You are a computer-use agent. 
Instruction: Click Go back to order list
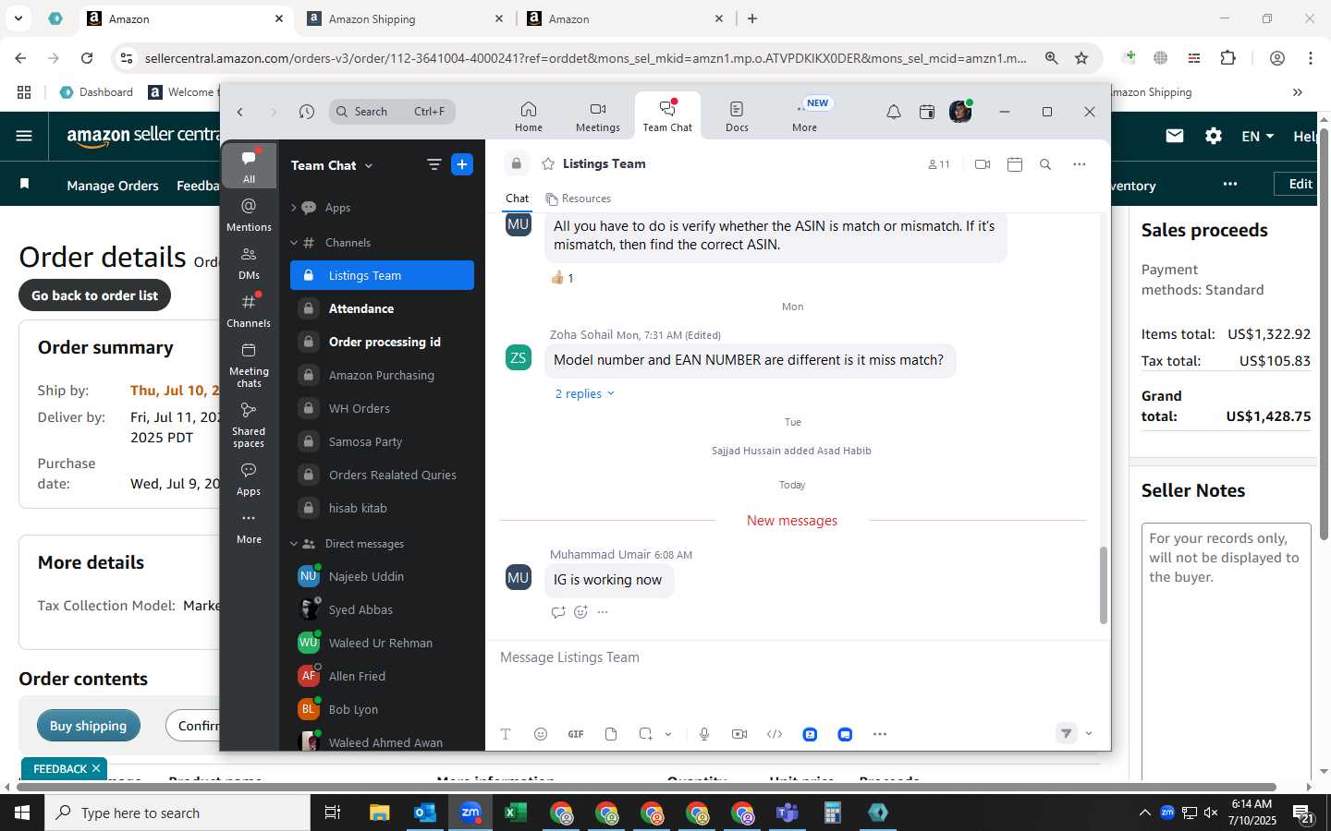pyautogui.click(x=95, y=295)
